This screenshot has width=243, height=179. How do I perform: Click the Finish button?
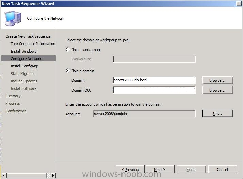[x=191, y=170]
